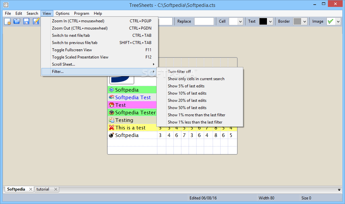
Task: Click the Width 80 status entry
Action: pos(266,198)
